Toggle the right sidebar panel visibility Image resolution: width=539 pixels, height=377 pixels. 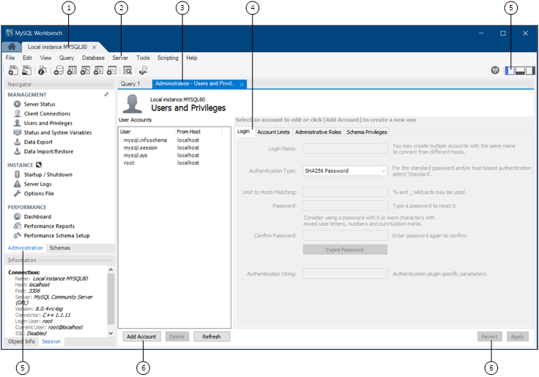click(x=530, y=70)
